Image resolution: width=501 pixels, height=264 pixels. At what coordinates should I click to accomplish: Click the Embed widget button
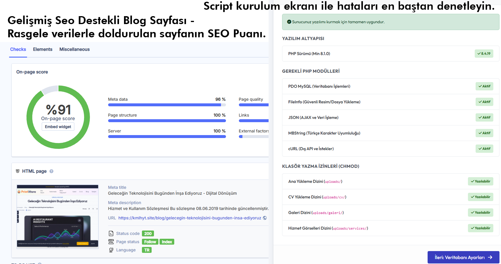(x=58, y=127)
